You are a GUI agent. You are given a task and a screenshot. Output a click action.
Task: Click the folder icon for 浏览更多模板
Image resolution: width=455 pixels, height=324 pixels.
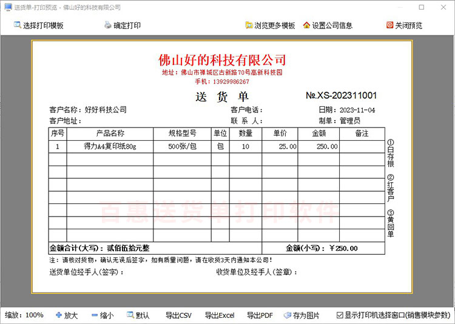pos(249,25)
